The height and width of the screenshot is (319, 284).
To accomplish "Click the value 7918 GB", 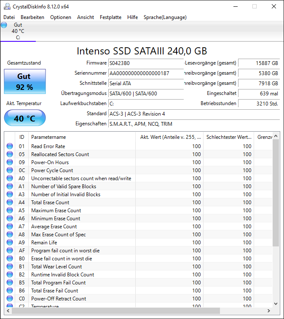I will point(259,84).
